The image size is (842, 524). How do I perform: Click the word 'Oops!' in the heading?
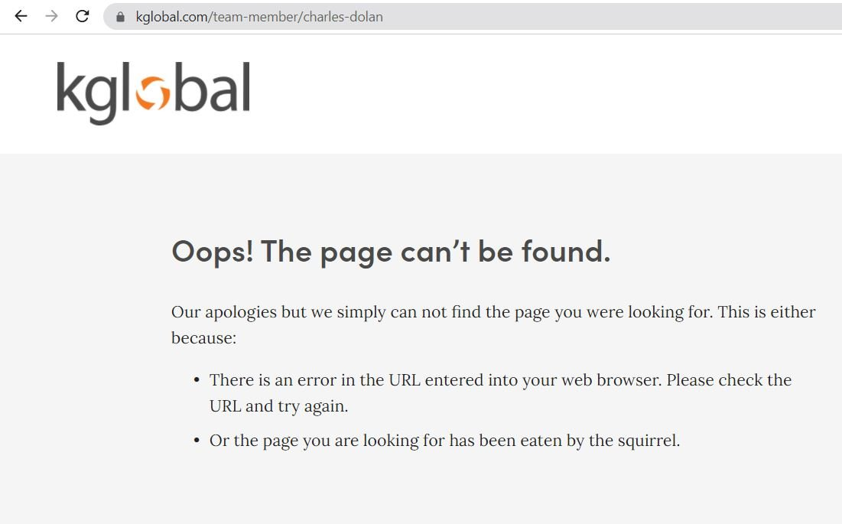(212, 252)
